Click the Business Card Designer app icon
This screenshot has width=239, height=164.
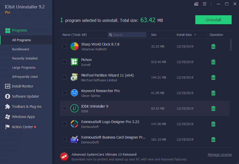click(x=74, y=139)
